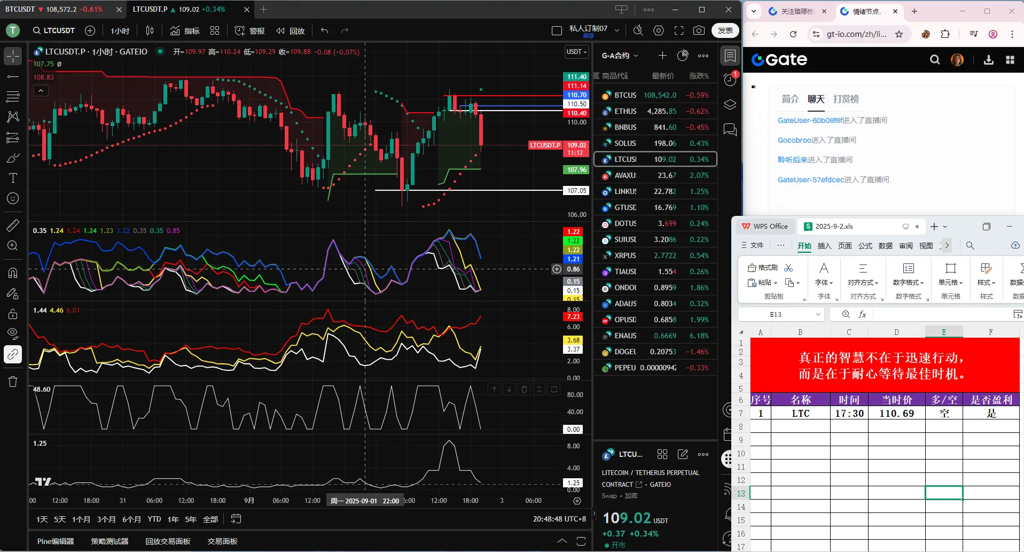
Task: Open the indicators menu
Action: 185,31
